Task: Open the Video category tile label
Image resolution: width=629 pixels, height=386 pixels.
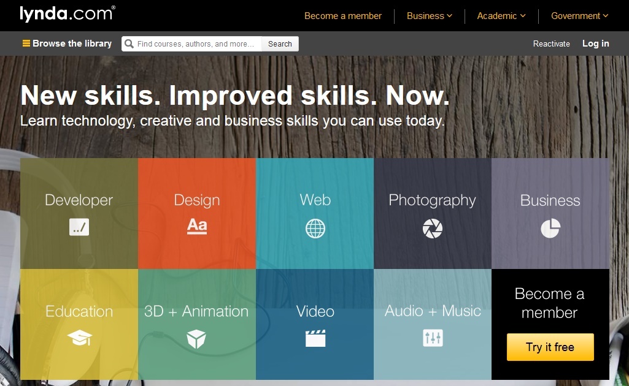Action: click(x=315, y=311)
